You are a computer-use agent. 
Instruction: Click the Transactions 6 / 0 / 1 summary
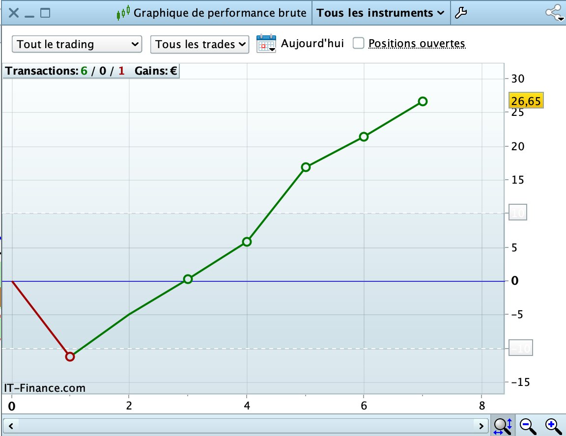tap(65, 71)
